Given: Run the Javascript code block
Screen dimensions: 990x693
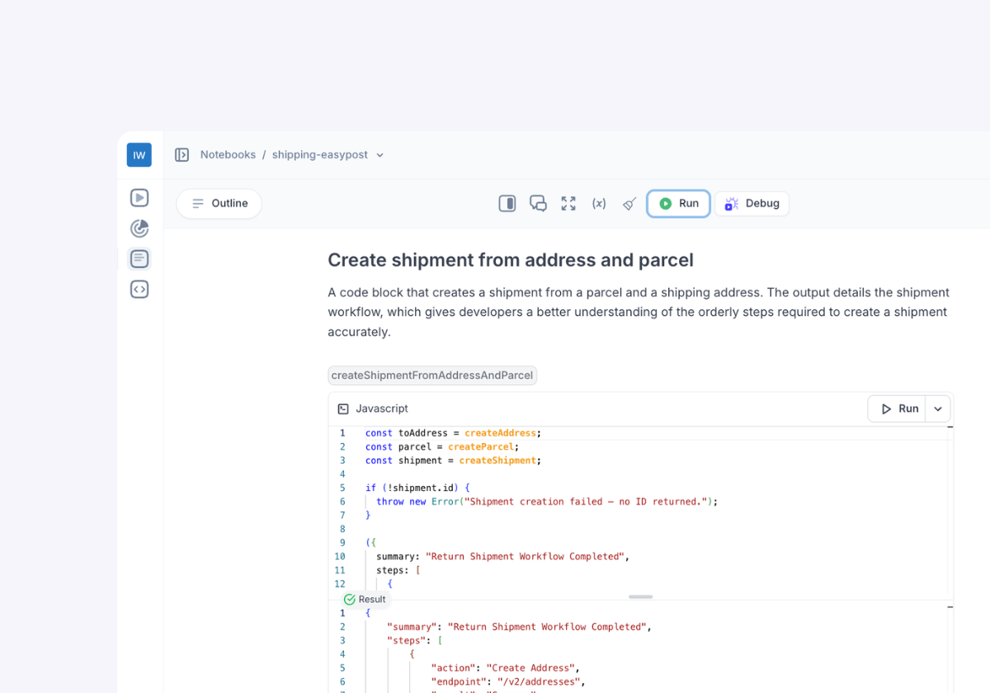Looking at the screenshot, I should coord(898,408).
